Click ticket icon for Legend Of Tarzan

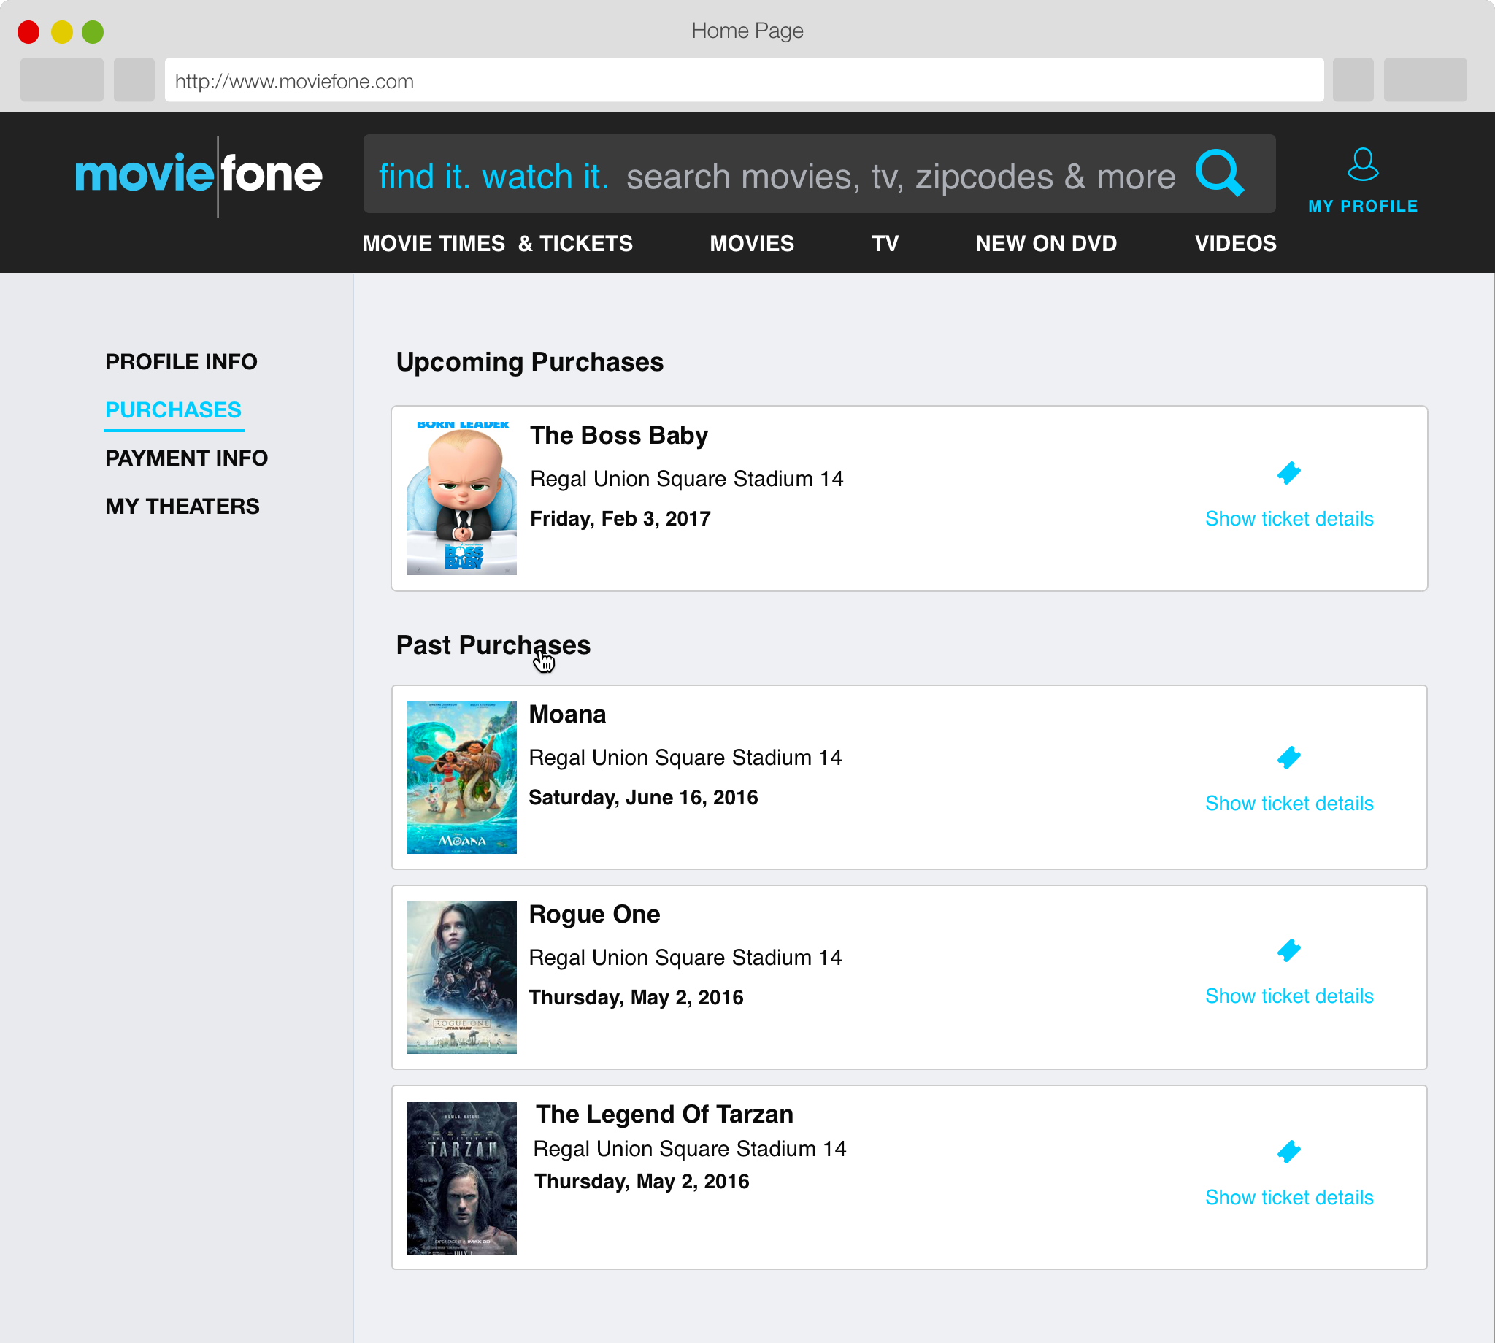[1288, 1152]
